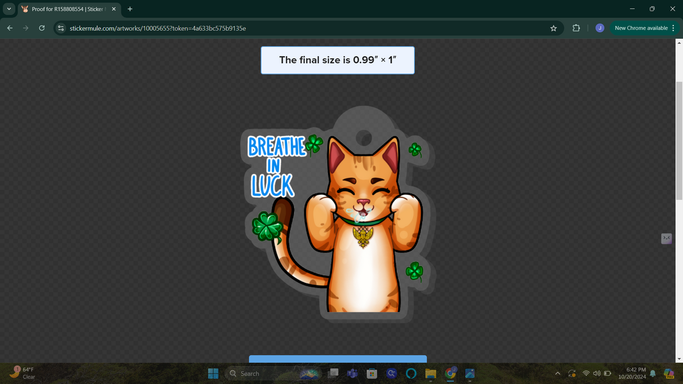
Task: Reload the Sticker Mule proof page
Action: point(42,28)
